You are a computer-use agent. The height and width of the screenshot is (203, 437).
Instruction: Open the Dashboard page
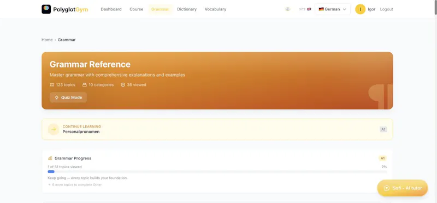(x=111, y=9)
